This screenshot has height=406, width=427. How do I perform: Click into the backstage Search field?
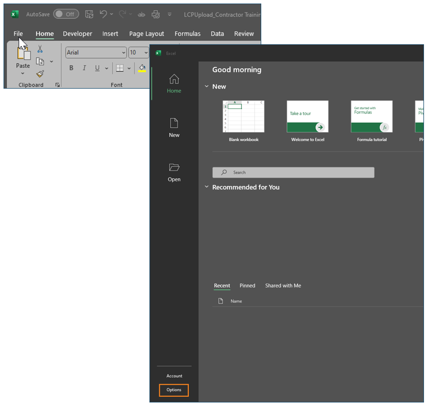pos(293,172)
